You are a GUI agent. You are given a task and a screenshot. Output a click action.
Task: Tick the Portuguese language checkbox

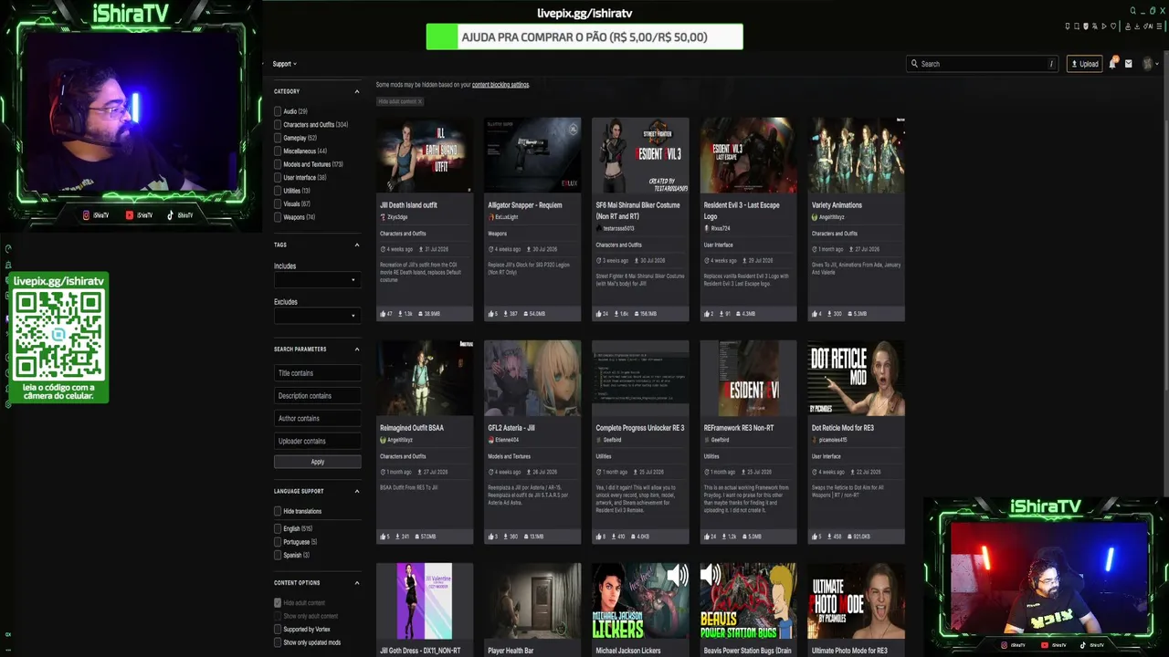[x=278, y=542]
